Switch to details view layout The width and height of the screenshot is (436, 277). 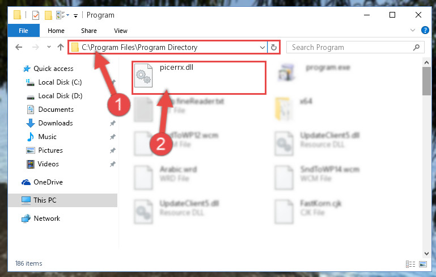click(410, 264)
